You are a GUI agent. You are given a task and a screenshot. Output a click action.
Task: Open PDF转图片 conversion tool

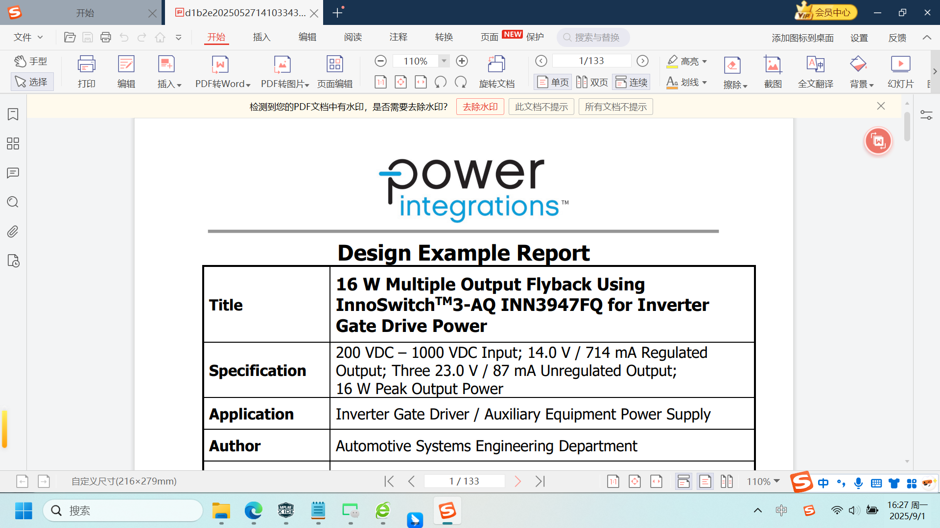[284, 71]
